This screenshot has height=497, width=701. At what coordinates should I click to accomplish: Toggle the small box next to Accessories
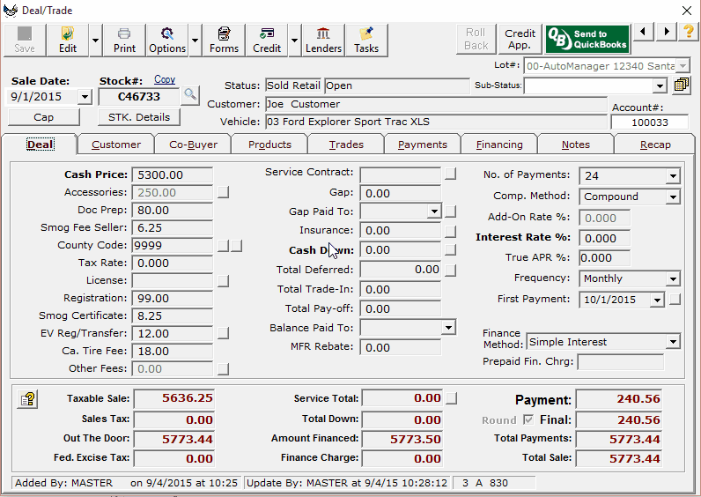(224, 193)
